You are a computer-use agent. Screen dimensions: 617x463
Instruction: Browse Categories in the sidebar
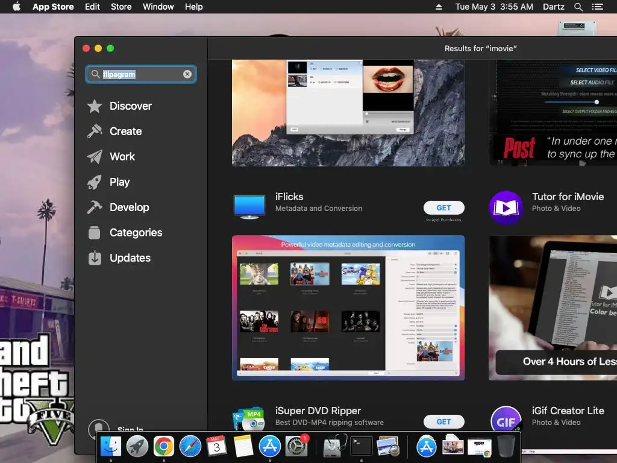pyautogui.click(x=125, y=233)
